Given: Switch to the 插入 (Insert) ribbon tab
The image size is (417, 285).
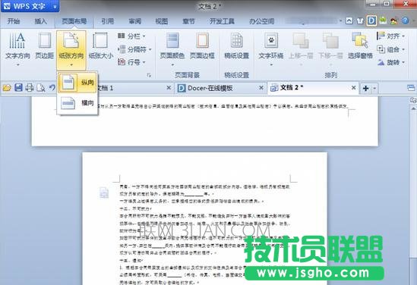Looking at the screenshot, I should click(40, 21).
